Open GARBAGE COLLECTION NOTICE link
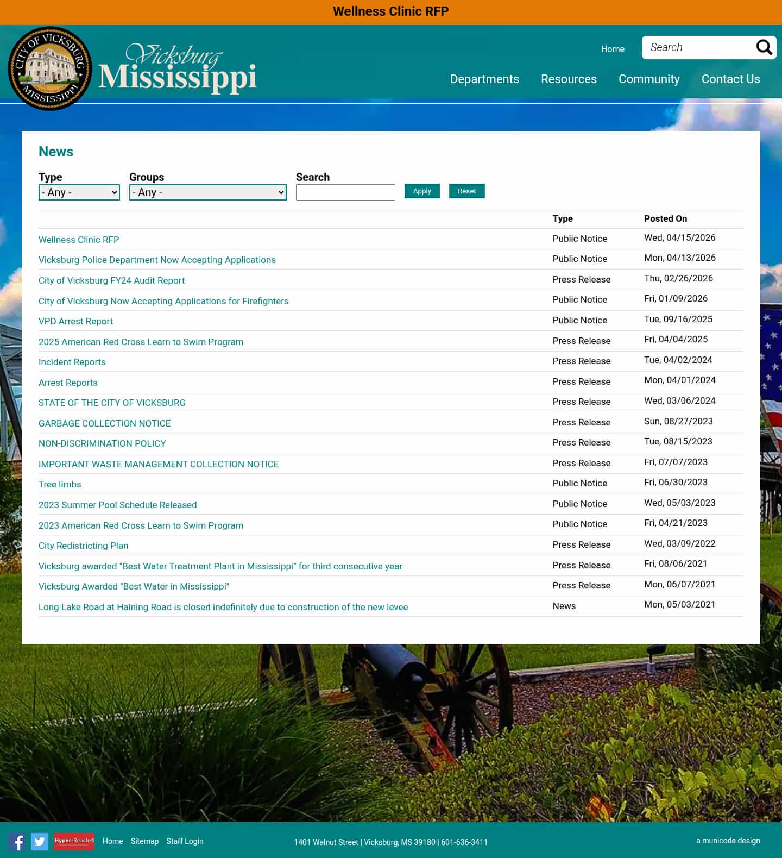Screen dimensions: 782x858 (104, 423)
